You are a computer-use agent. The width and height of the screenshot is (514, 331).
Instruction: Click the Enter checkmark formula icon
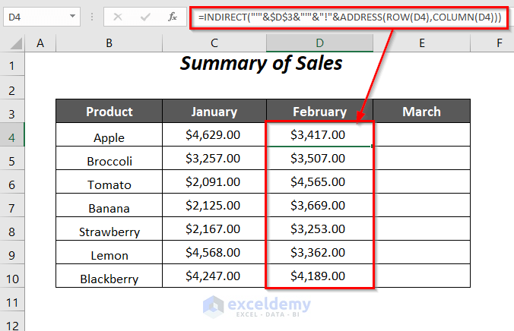(x=144, y=16)
